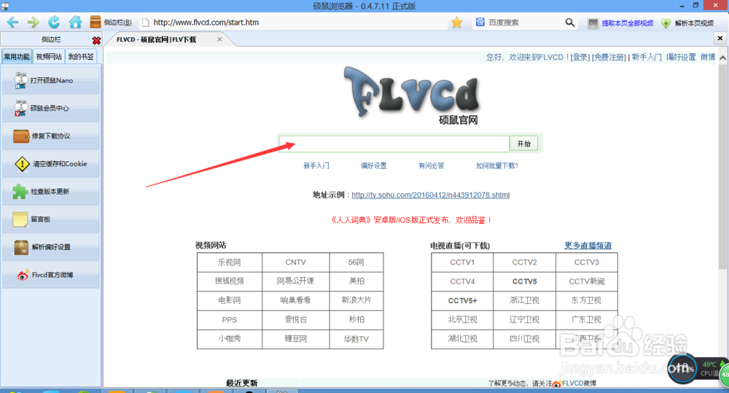Click 网易公开课 in video sites table

(x=296, y=281)
